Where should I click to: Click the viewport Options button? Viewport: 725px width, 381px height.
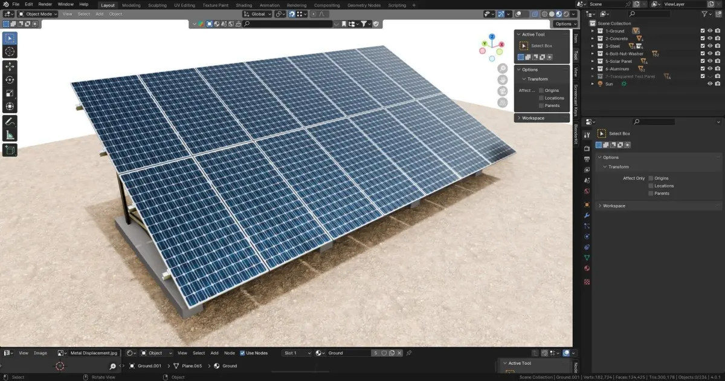(x=565, y=24)
